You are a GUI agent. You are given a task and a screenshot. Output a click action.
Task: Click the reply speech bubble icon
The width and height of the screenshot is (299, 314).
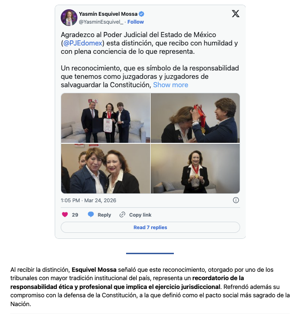[91, 214]
